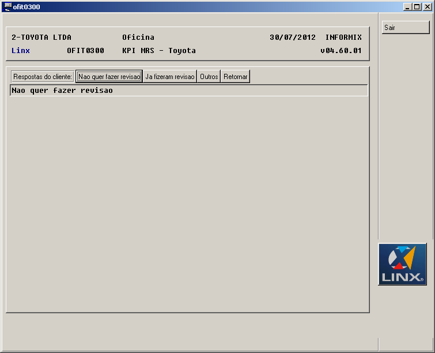The height and width of the screenshot is (353, 435).
Task: Click the Sair button
Action: pyautogui.click(x=406, y=28)
